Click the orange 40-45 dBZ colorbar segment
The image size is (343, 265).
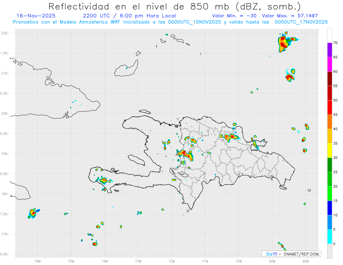point(330,122)
